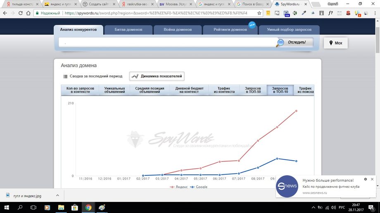Click the Отследить! button
Viewport: 380px width, 213px height.
[297, 42]
